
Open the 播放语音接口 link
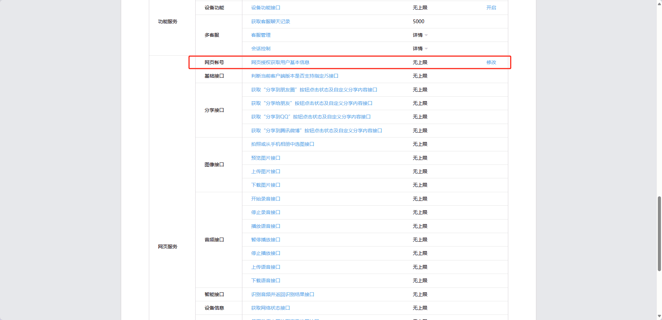coord(266,226)
